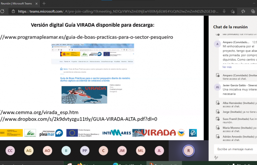
Task: Click the Unión Europea flag logo on slide
Action: click(x=72, y=133)
